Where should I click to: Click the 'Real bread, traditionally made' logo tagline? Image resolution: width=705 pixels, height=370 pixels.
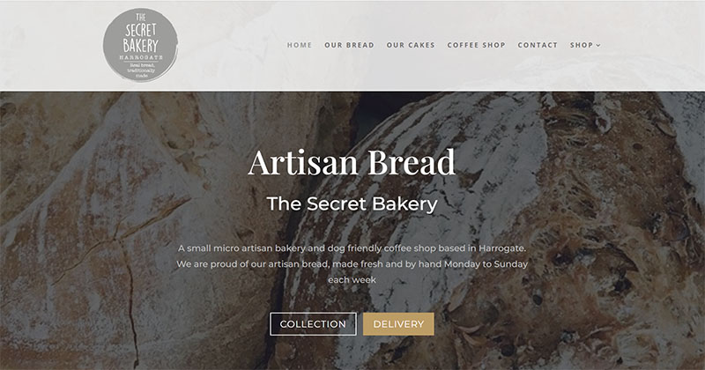pyautogui.click(x=141, y=70)
